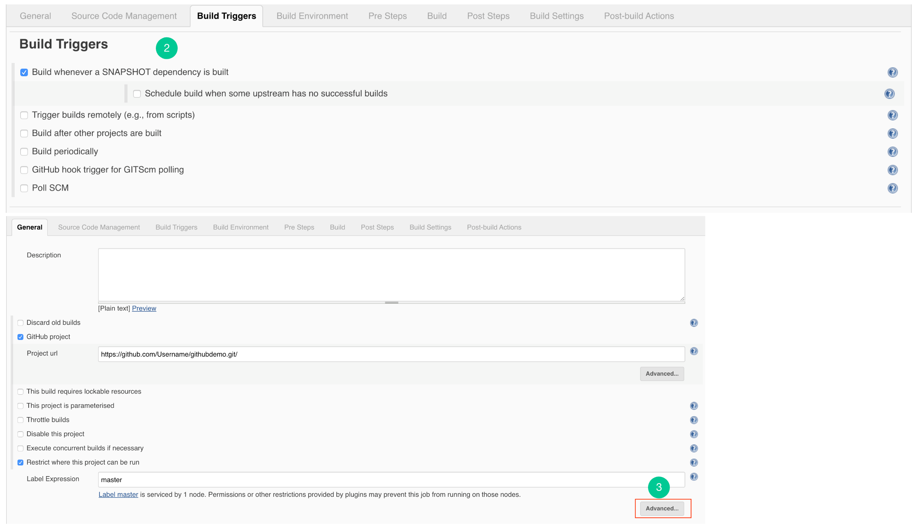916x525 pixels.
Task: Open help for Throttle builds option
Action: [694, 420]
